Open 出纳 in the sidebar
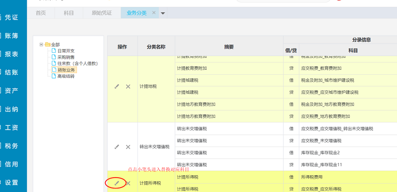This screenshot has width=397, height=192. click(11, 109)
